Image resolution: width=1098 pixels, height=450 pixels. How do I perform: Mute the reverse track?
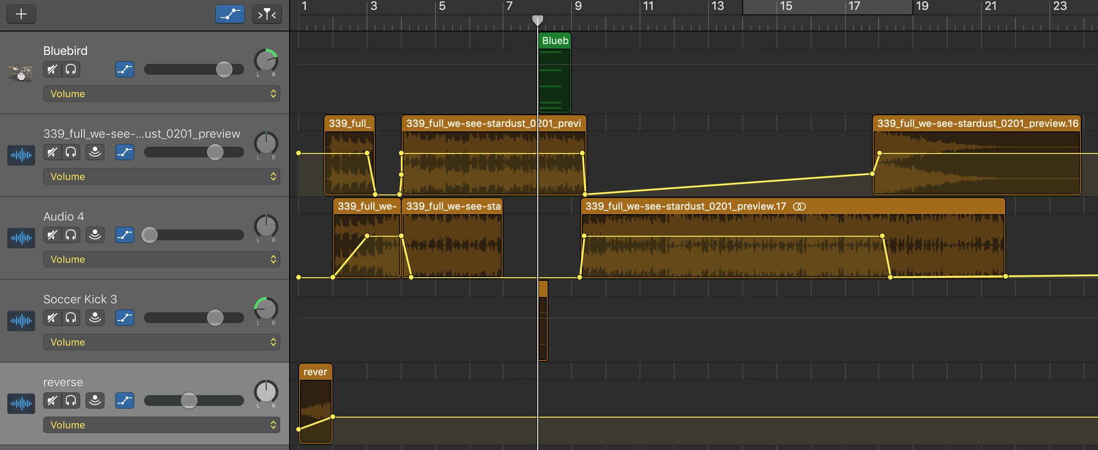tap(53, 400)
